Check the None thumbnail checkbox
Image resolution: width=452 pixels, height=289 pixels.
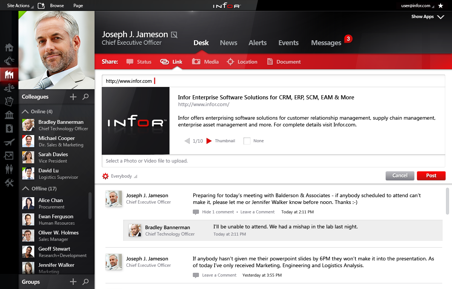247,141
